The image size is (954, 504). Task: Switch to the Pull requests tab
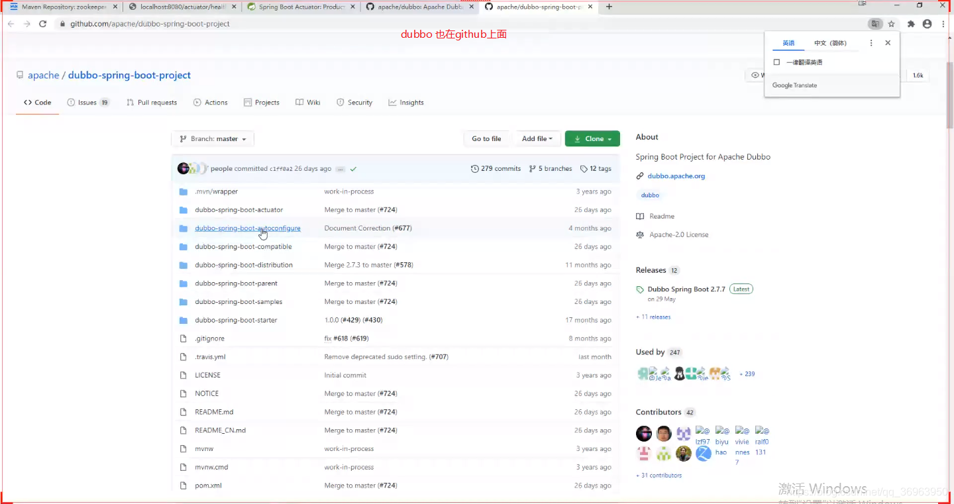152,103
